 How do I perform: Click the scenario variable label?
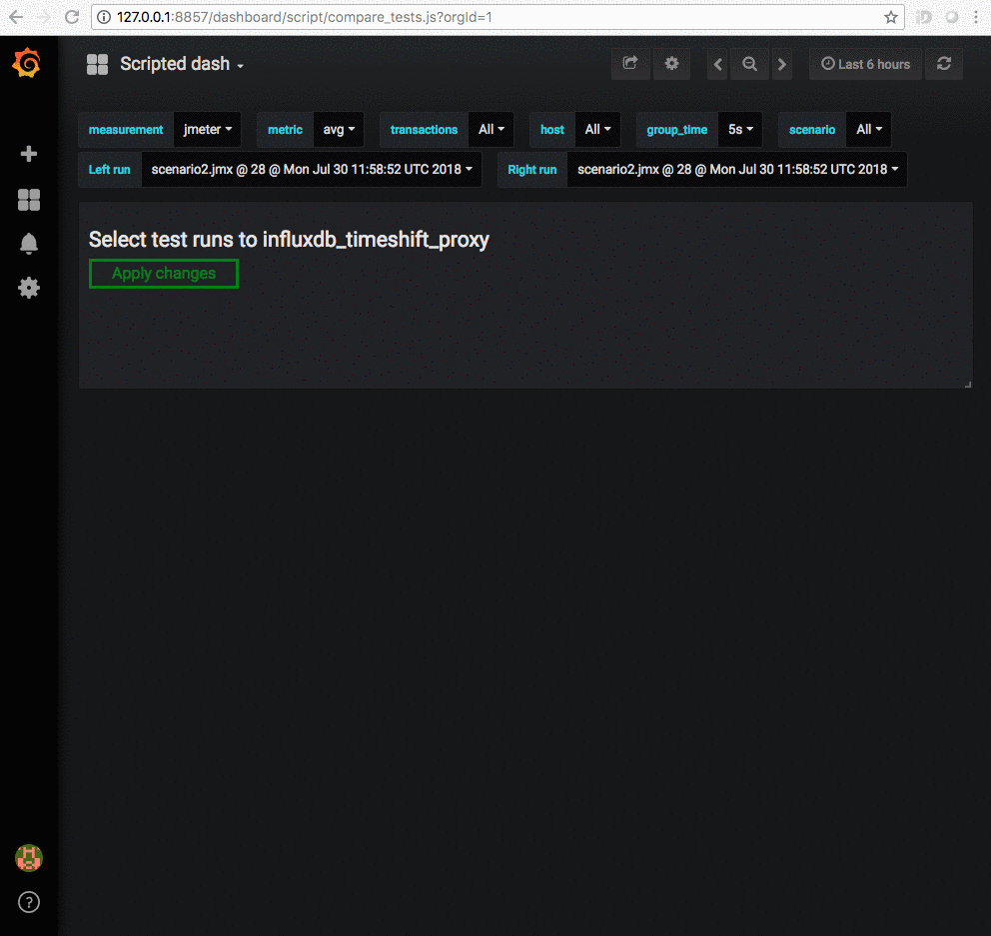pos(812,130)
